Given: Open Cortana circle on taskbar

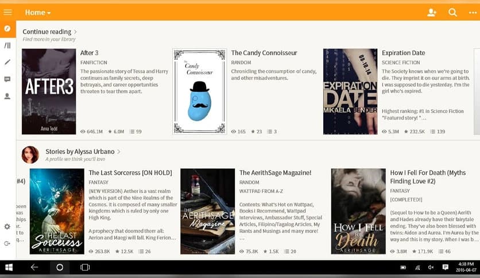Looking at the screenshot, I should coord(60,267).
